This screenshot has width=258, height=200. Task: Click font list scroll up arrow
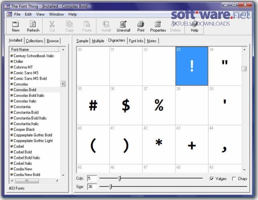pyautogui.click(x=63, y=50)
